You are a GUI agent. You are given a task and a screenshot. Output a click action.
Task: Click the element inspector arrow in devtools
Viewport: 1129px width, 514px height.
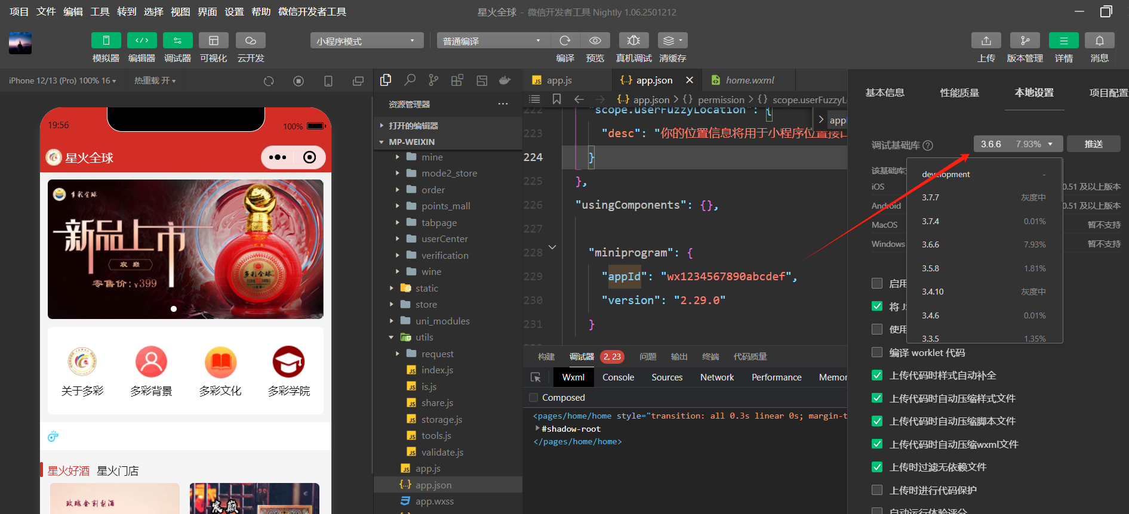click(536, 377)
